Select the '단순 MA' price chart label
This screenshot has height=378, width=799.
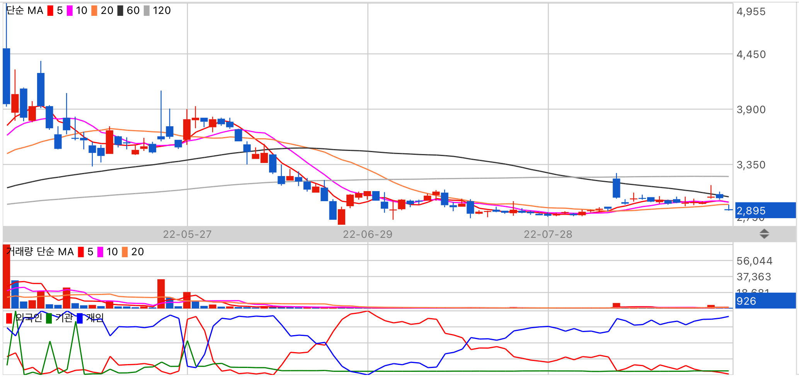pyautogui.click(x=25, y=11)
